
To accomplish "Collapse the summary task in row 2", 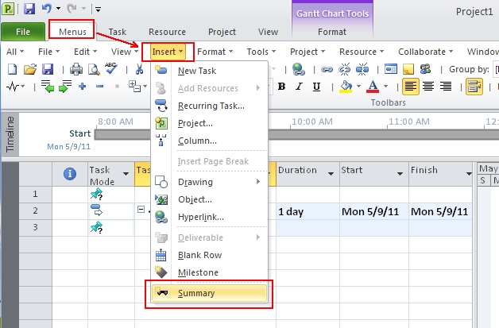I will [x=141, y=210].
